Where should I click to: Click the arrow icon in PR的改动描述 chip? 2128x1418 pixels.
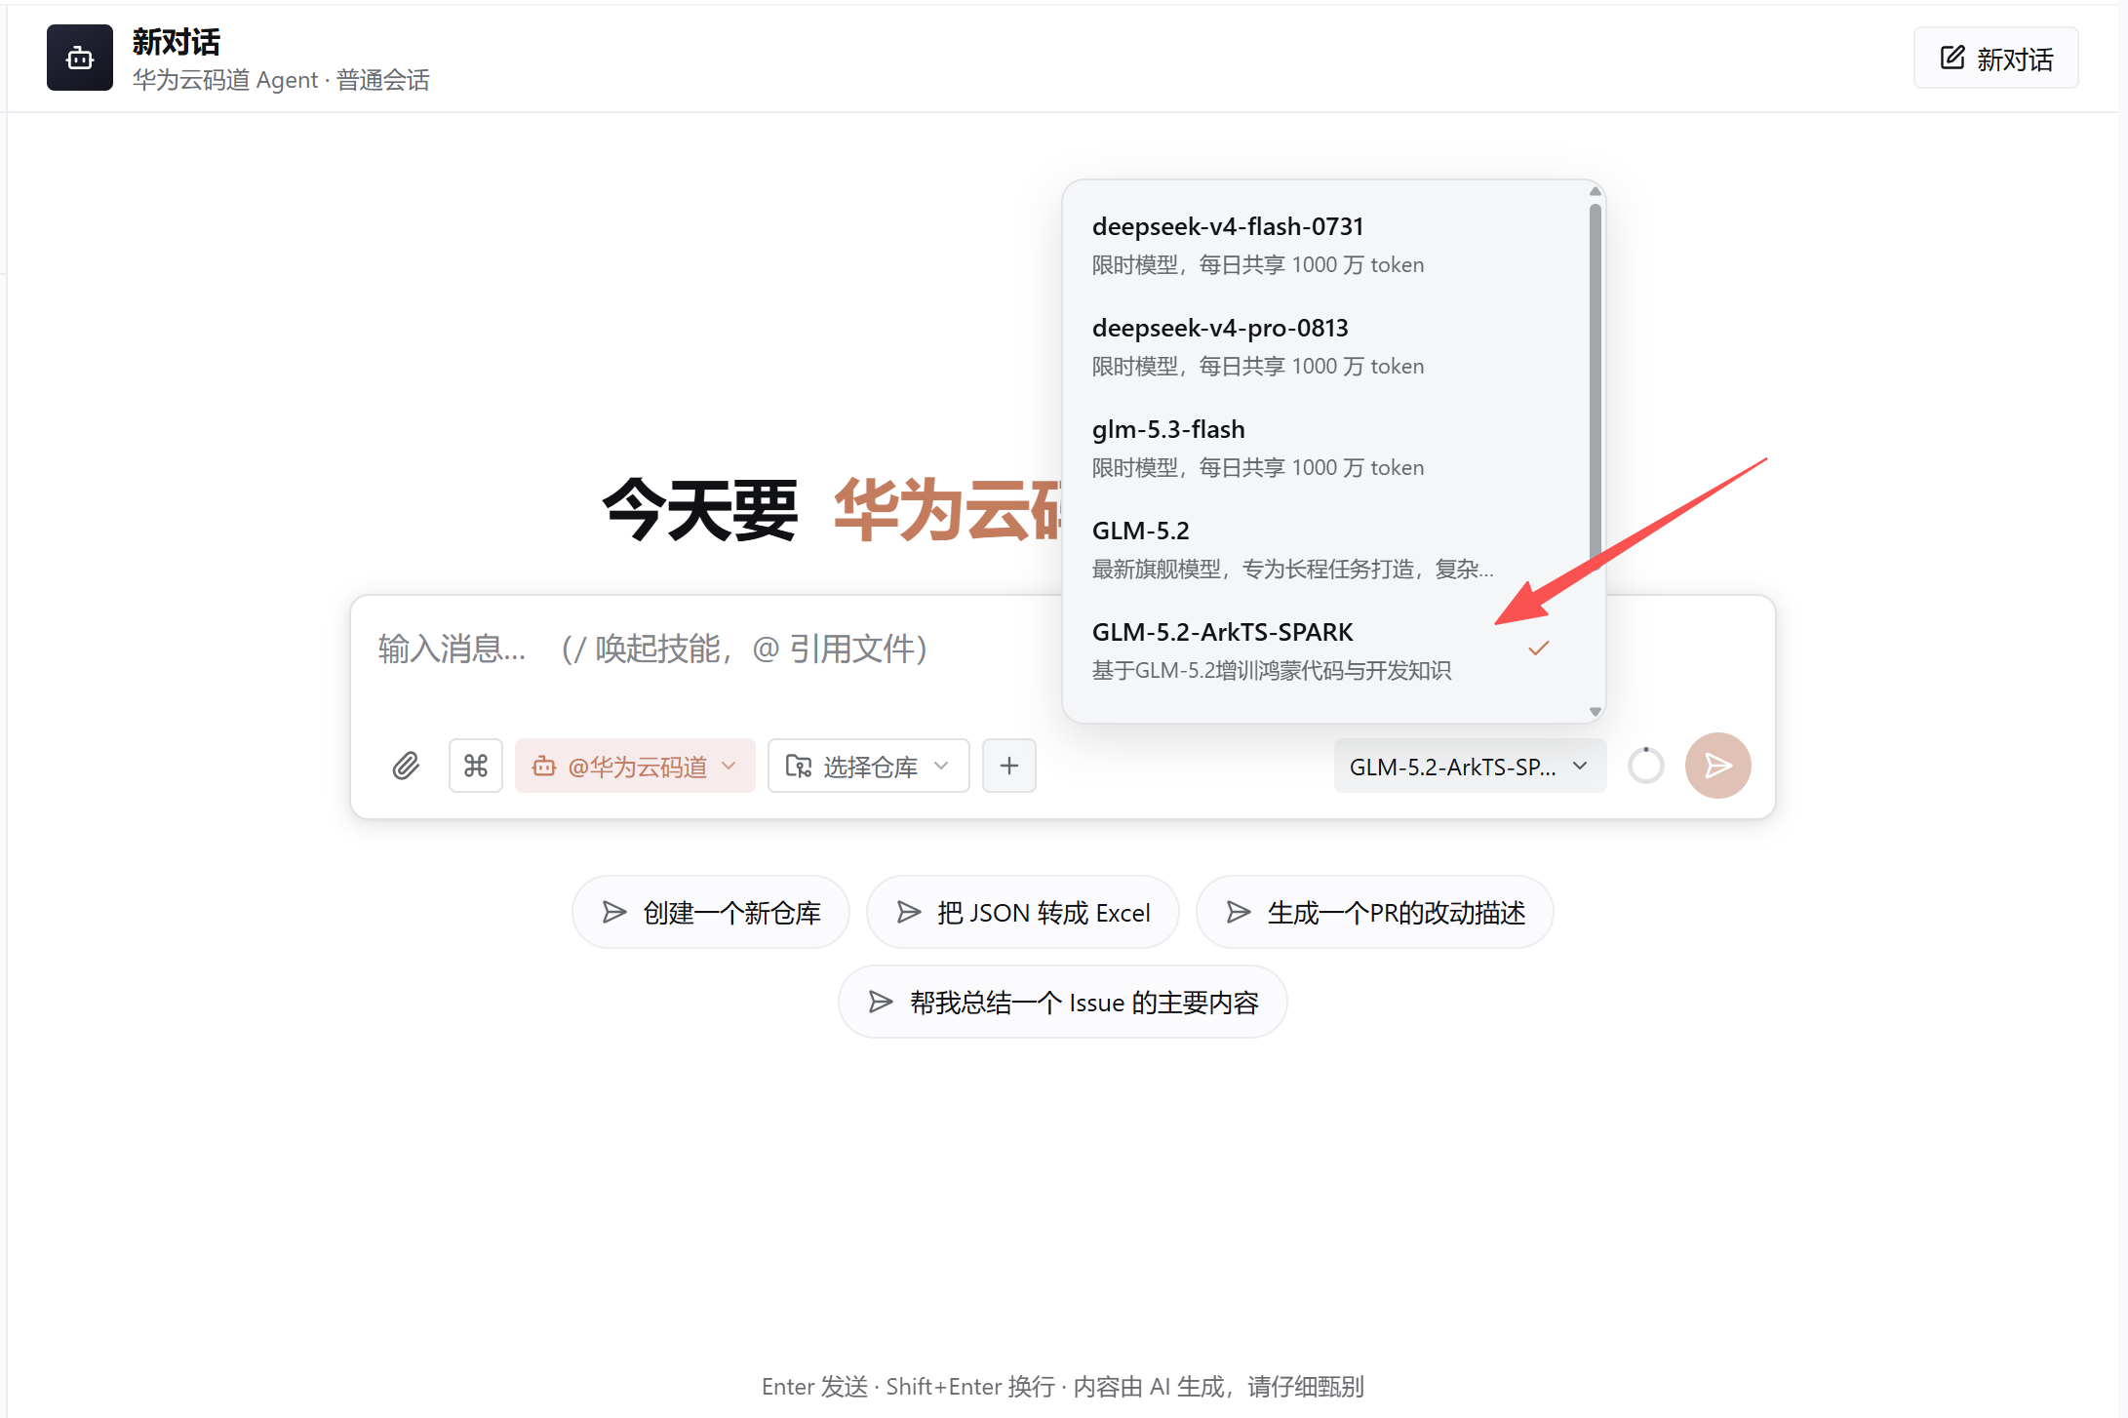click(1239, 912)
